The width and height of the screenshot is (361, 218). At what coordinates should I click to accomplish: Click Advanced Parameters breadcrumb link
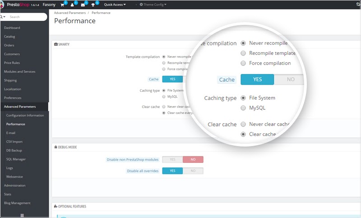[x=69, y=13]
